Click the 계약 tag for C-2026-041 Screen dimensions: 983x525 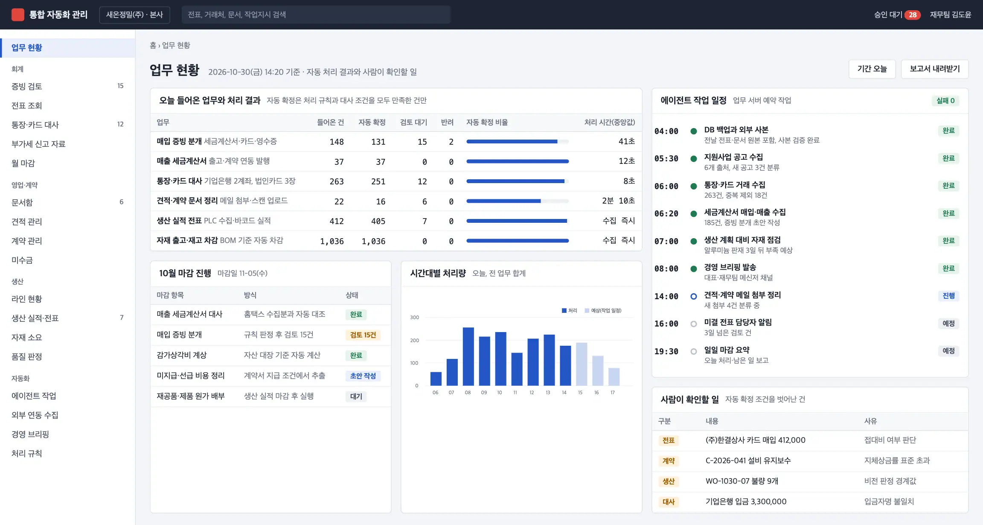(669, 461)
